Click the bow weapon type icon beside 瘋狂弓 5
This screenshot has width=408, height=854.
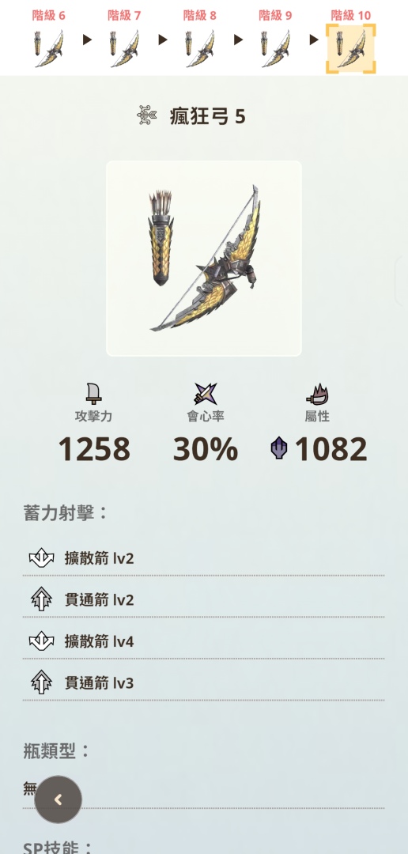[148, 116]
